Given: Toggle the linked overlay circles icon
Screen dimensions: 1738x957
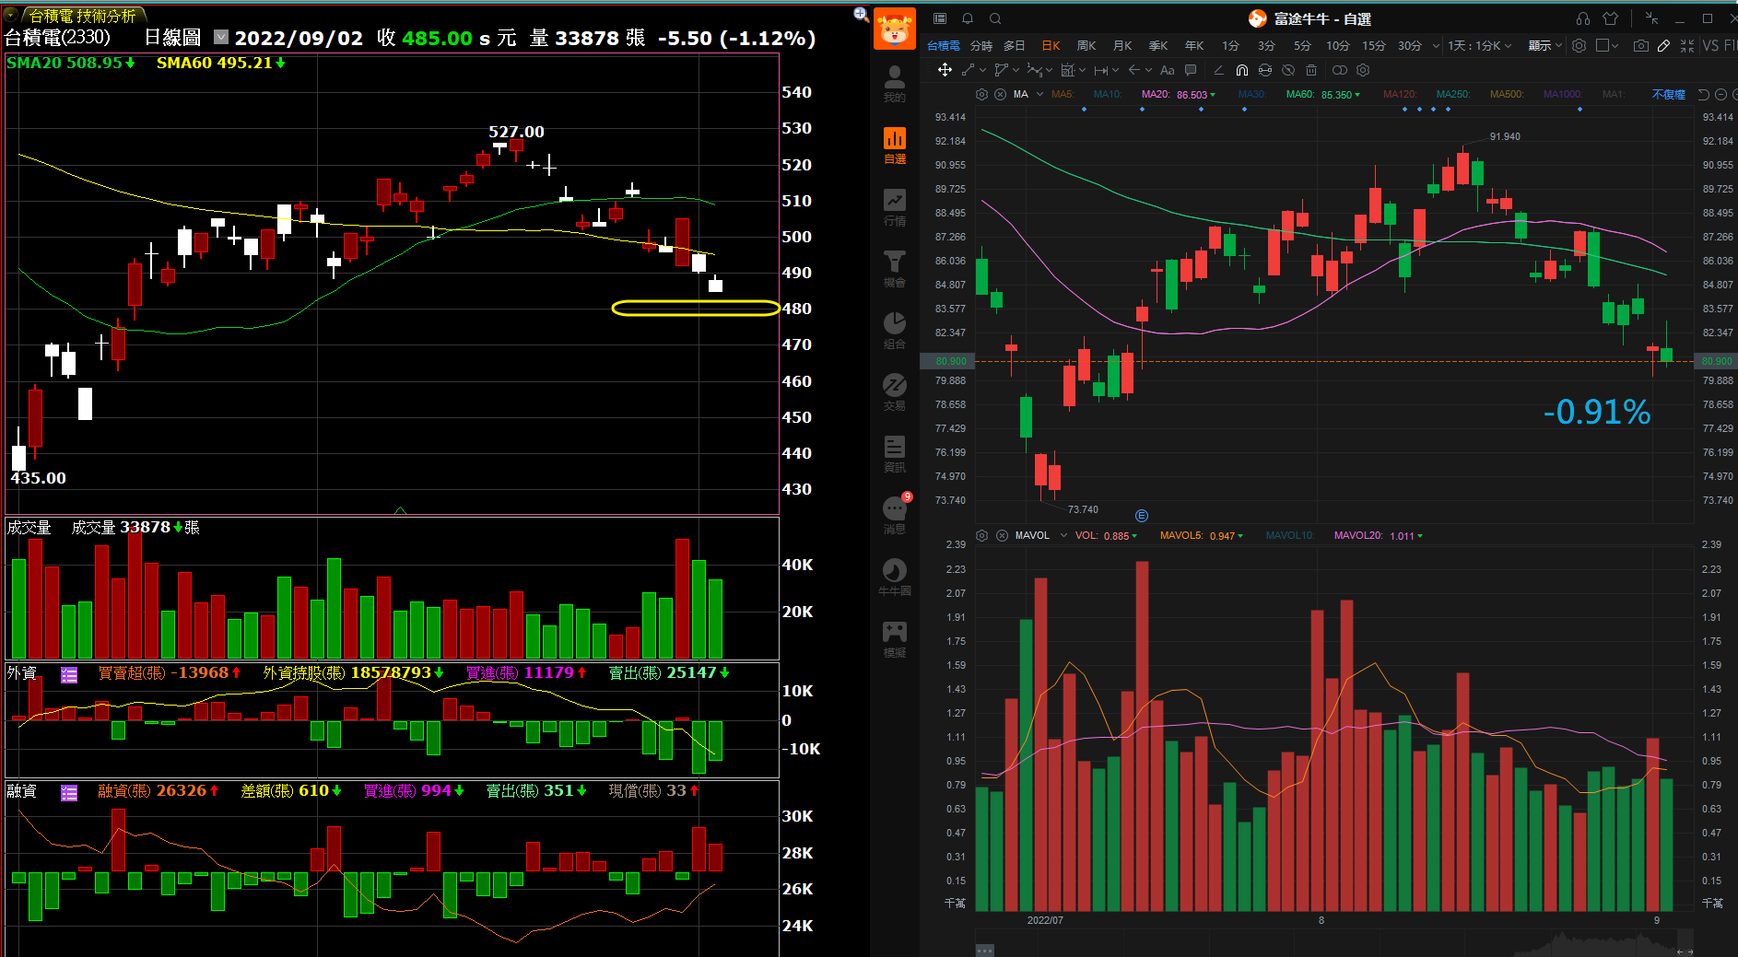Looking at the screenshot, I should pyautogui.click(x=1340, y=70).
